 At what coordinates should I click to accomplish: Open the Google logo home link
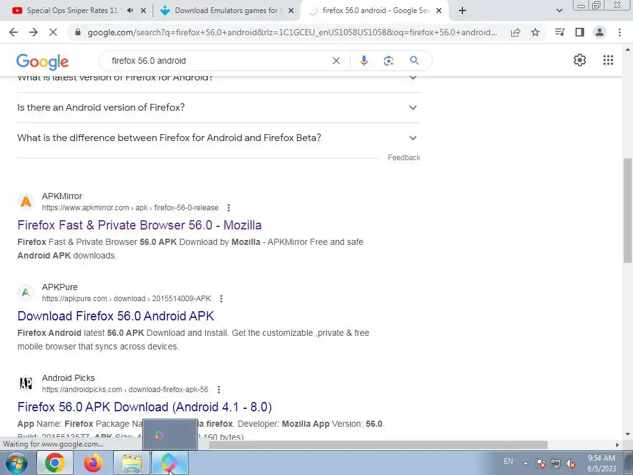point(43,62)
